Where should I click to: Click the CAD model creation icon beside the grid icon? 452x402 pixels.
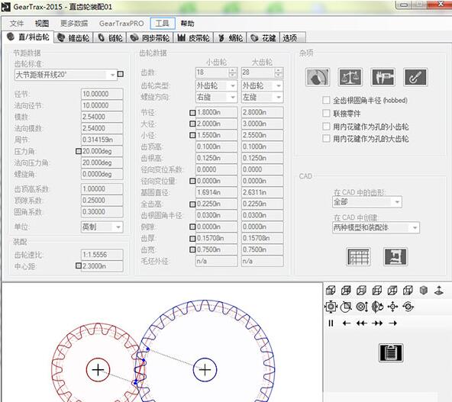(x=395, y=256)
